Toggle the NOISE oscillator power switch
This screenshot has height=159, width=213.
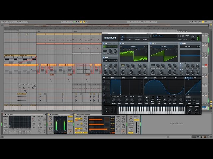[104, 58]
